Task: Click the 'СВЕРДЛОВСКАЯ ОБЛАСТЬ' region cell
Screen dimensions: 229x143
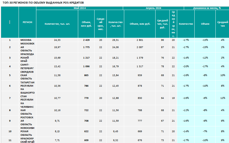Action: coord(27,75)
